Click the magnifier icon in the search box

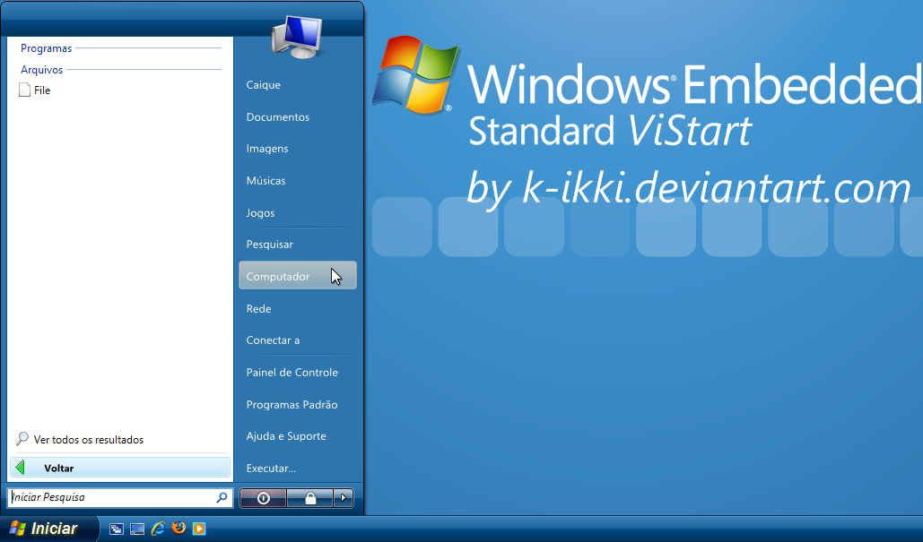pos(222,497)
